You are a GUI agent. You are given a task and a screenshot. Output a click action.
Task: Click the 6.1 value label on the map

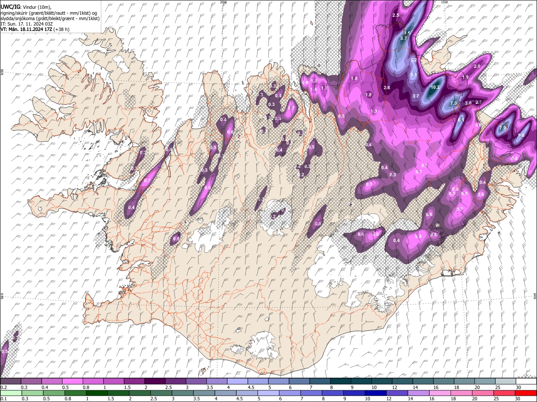461,120
